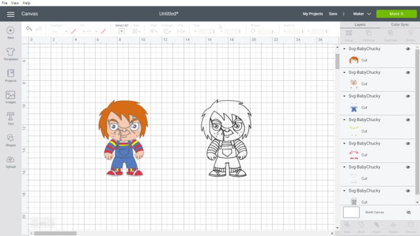This screenshot has height=236, width=420.
Task: Click the Delete trash icon
Action: point(410,33)
